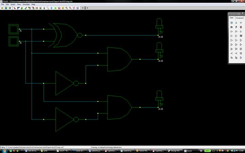The image size is (245, 153).
Task: Click the system clock in the tray
Action: coord(242,151)
